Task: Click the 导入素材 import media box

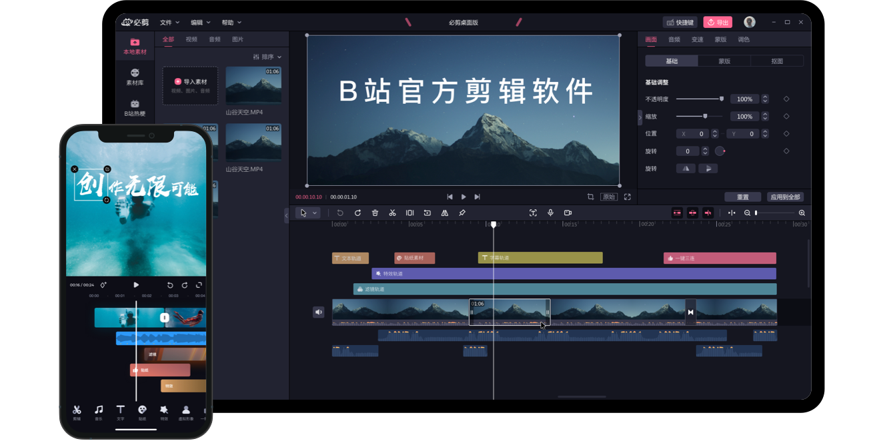Action: [190, 85]
